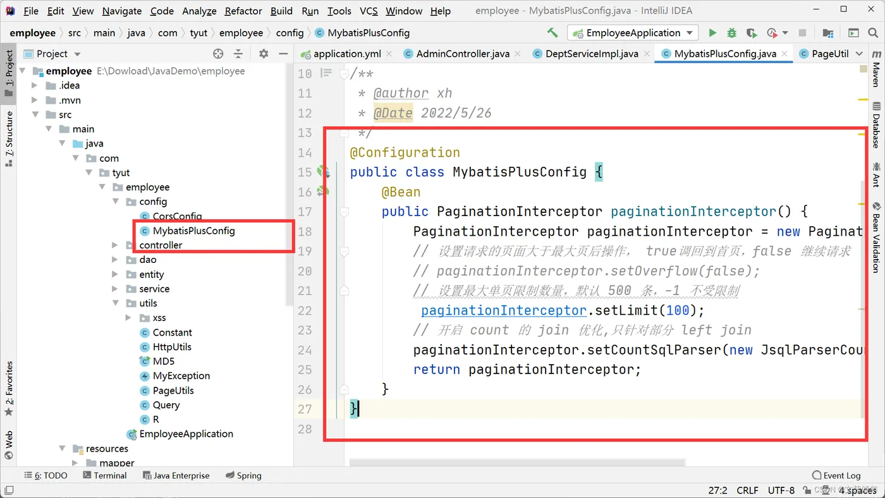The height and width of the screenshot is (498, 885).
Task: Click the config breadcrumb in navigation bar
Action: tap(290, 33)
